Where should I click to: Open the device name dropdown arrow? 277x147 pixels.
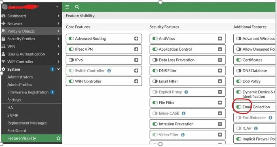coord(57,7)
